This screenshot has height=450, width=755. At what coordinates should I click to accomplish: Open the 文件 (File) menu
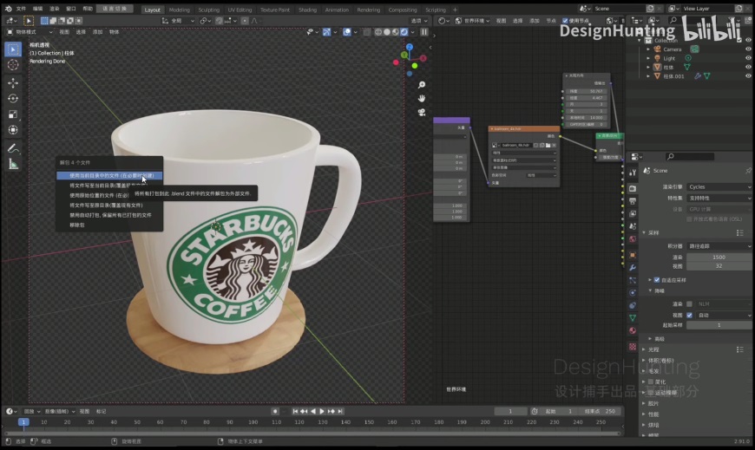pyautogui.click(x=21, y=9)
